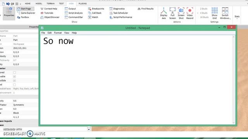Open Notepad Edit menu
The image size is (248, 139).
pyautogui.click(x=50, y=33)
